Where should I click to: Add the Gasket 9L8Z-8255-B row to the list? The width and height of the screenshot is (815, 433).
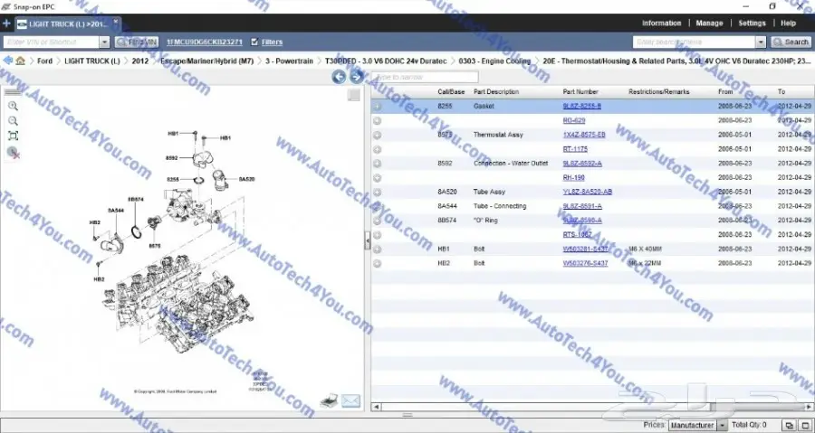pos(378,107)
